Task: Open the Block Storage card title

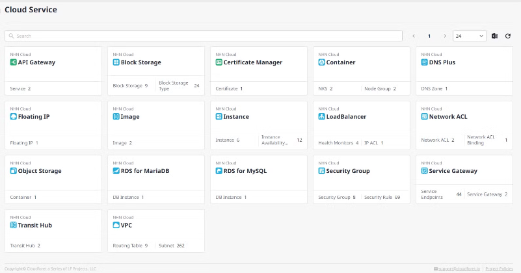Action: [141, 62]
